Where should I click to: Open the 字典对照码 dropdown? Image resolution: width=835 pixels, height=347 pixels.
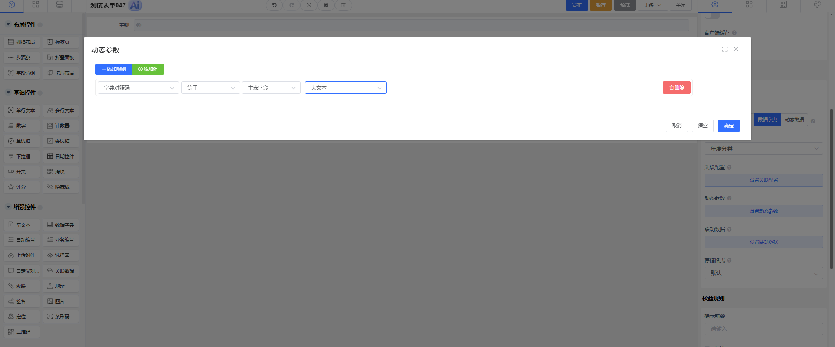pos(138,88)
